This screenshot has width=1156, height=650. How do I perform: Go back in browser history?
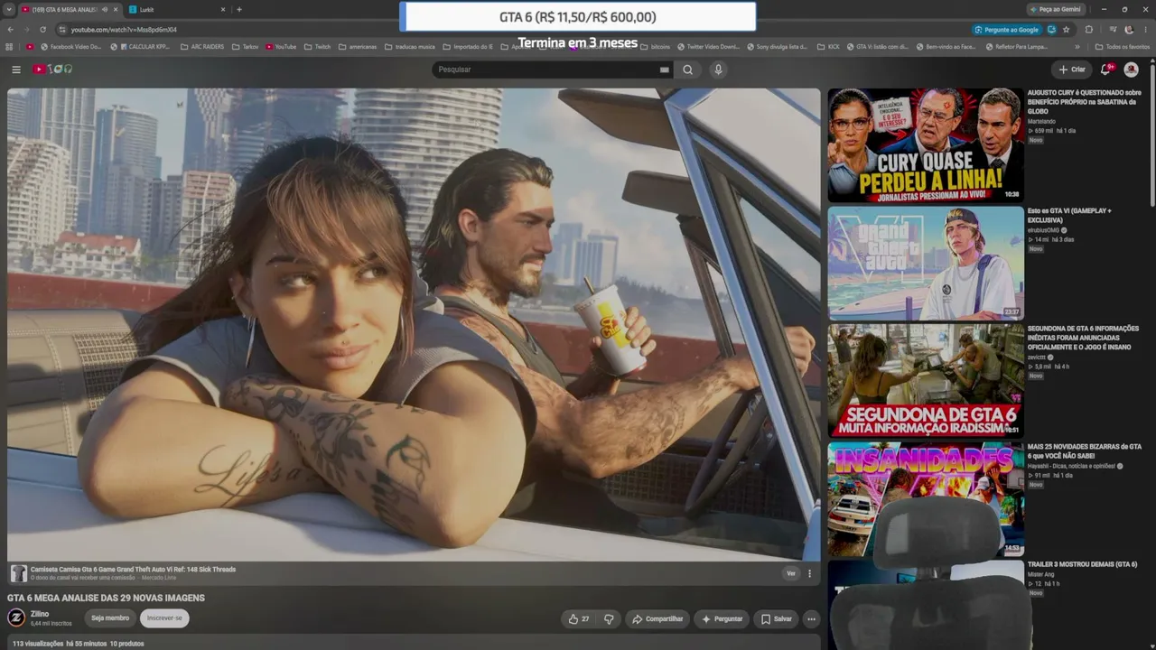[x=11, y=30]
